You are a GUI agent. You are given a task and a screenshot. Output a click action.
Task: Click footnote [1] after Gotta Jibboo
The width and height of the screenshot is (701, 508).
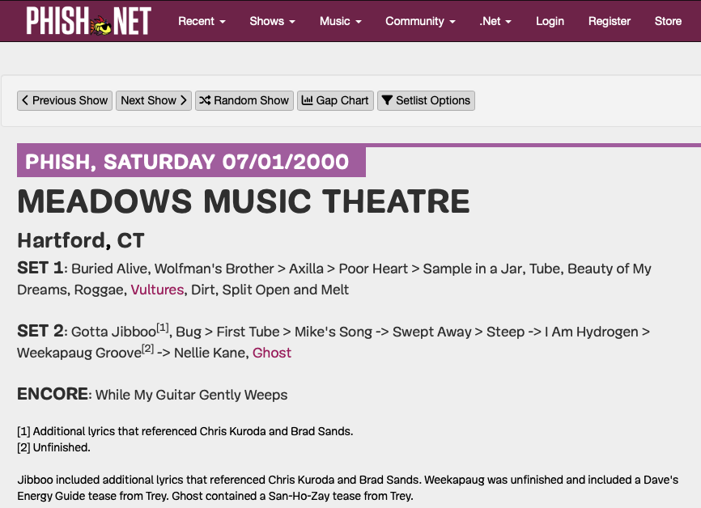tap(163, 328)
